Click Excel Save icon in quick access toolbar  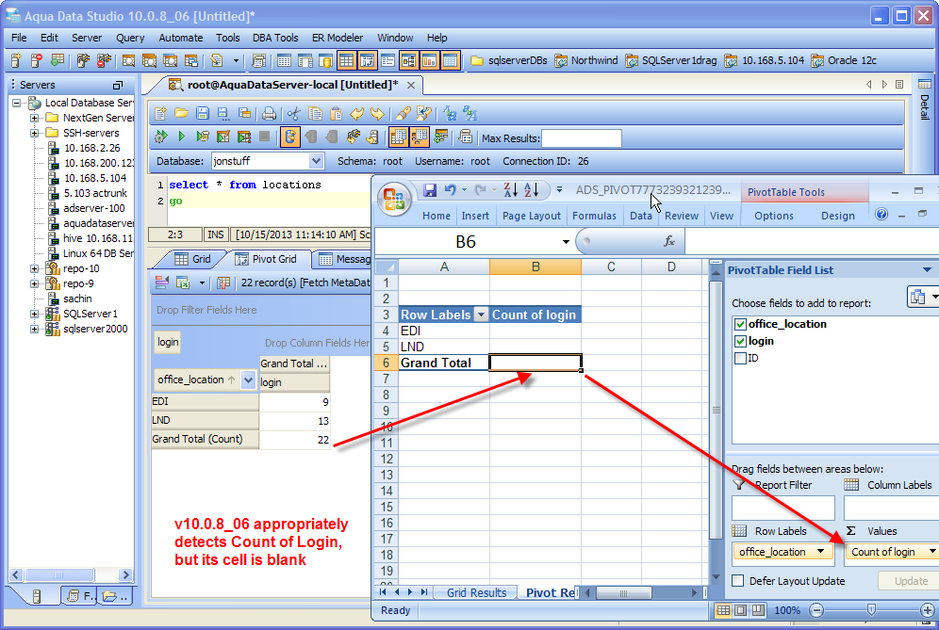click(x=429, y=190)
